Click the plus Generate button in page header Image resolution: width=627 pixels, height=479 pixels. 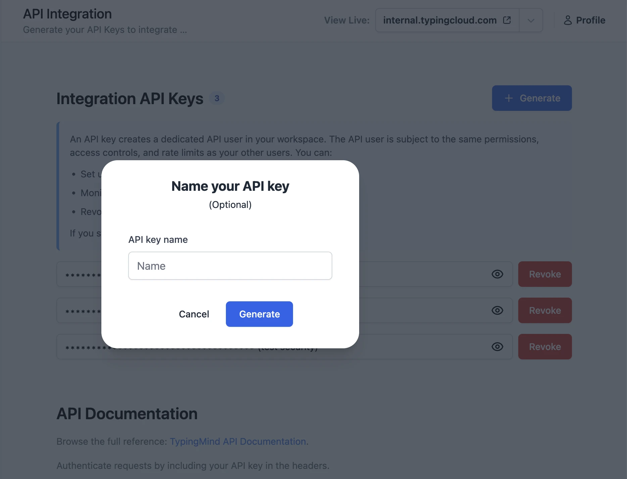pyautogui.click(x=532, y=98)
